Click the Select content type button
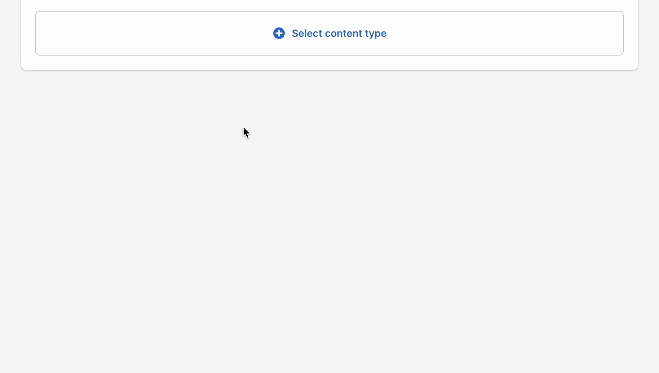Image resolution: width=659 pixels, height=373 pixels. coord(329,33)
